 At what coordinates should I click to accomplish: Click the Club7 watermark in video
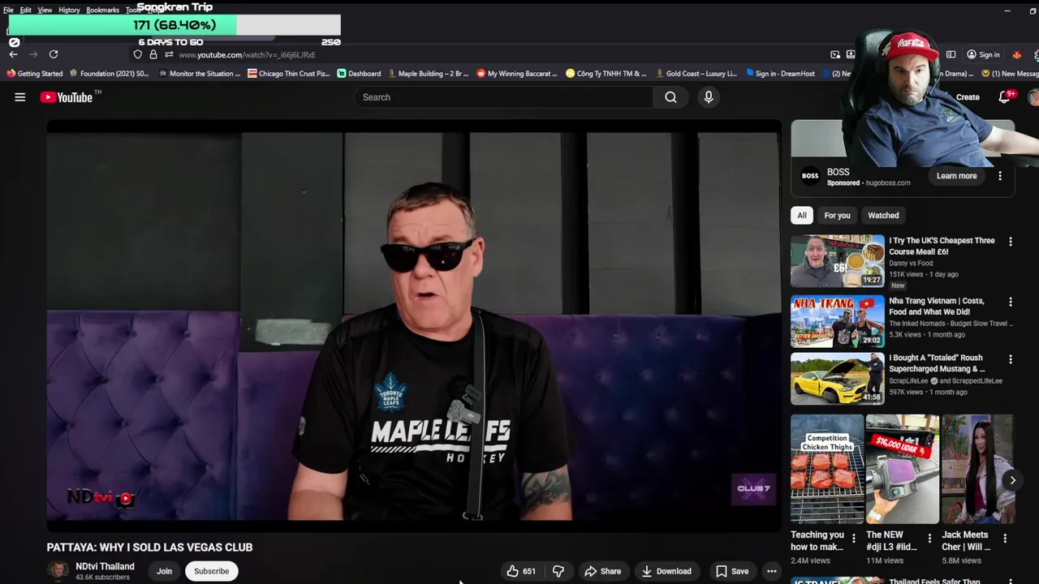(x=753, y=488)
